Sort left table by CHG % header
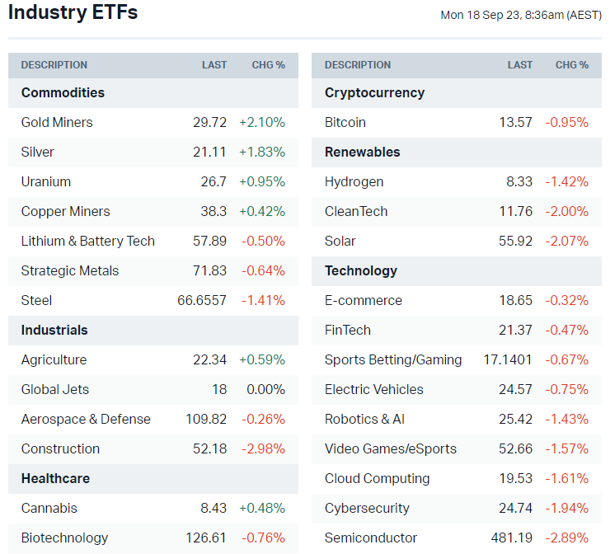 (269, 65)
